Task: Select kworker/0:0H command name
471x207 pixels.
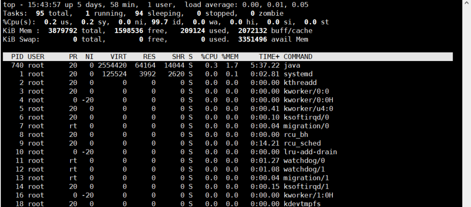Action: tap(308, 100)
